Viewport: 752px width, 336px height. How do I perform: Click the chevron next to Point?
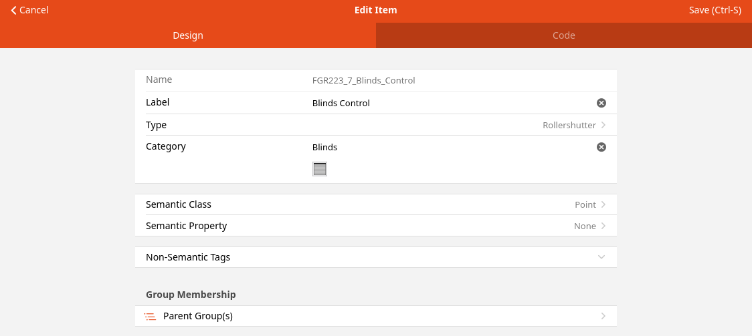point(603,204)
